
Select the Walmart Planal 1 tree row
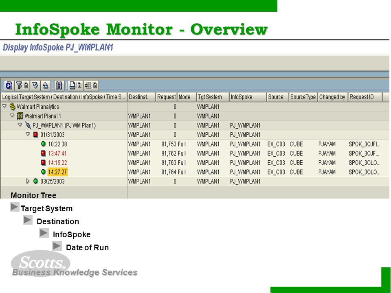(43, 116)
